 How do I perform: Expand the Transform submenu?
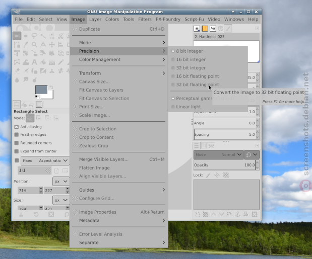point(119,73)
